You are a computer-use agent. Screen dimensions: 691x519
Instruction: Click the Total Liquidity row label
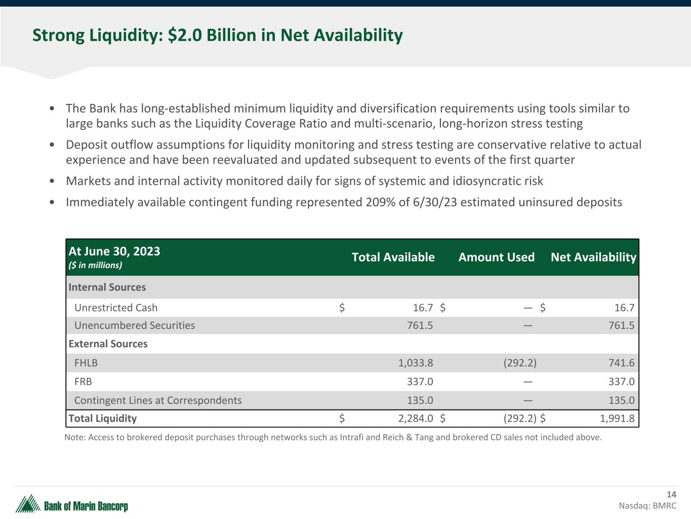103,419
